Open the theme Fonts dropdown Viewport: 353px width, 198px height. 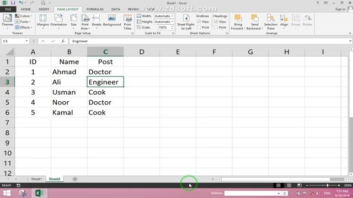pyautogui.click(x=23, y=21)
